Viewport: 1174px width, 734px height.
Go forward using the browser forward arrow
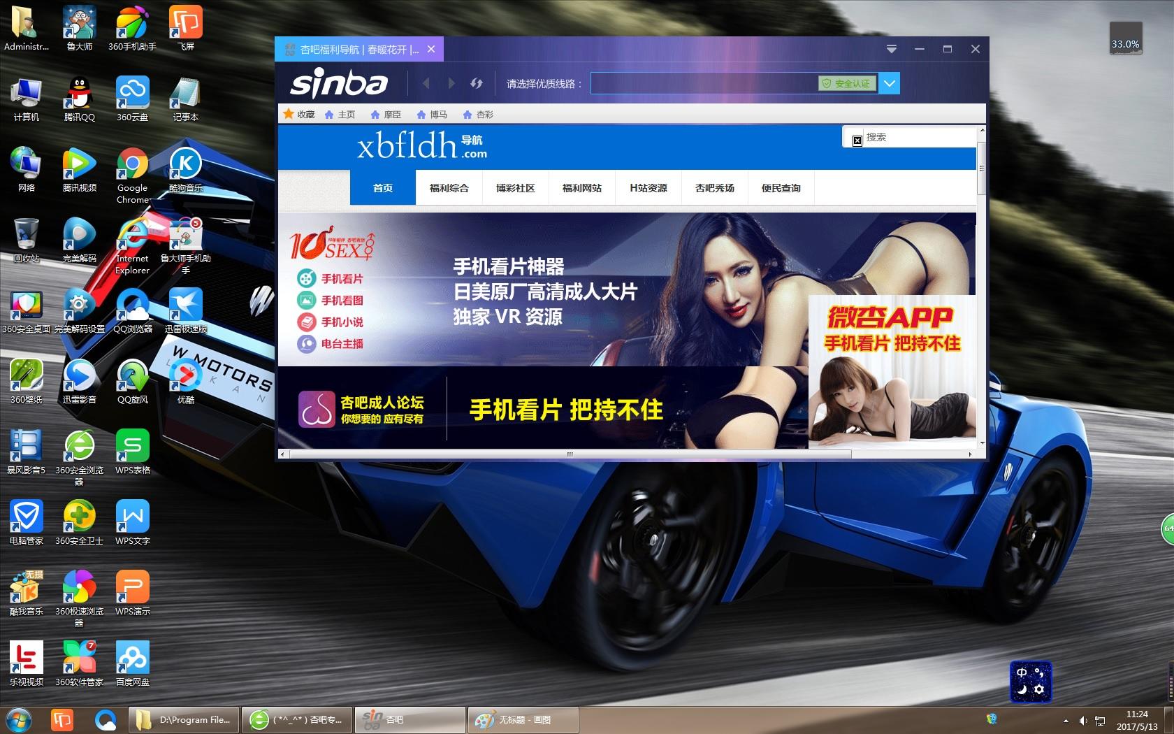(451, 83)
